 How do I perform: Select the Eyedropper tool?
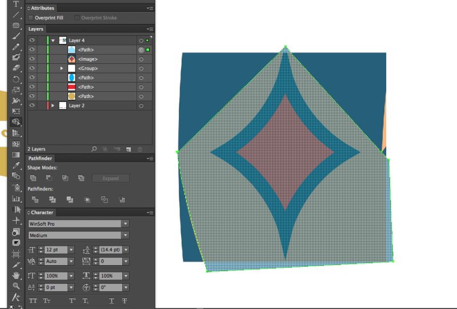coord(16,165)
